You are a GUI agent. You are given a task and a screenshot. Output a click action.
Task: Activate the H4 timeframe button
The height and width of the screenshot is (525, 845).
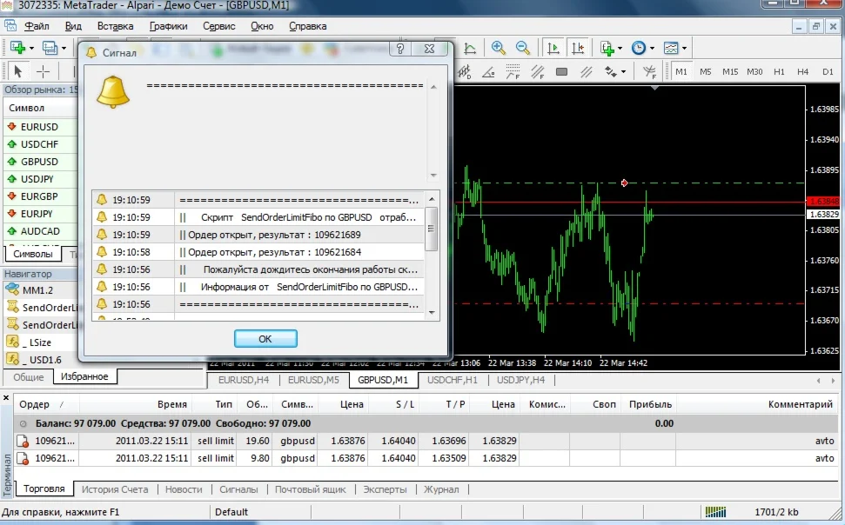point(802,71)
